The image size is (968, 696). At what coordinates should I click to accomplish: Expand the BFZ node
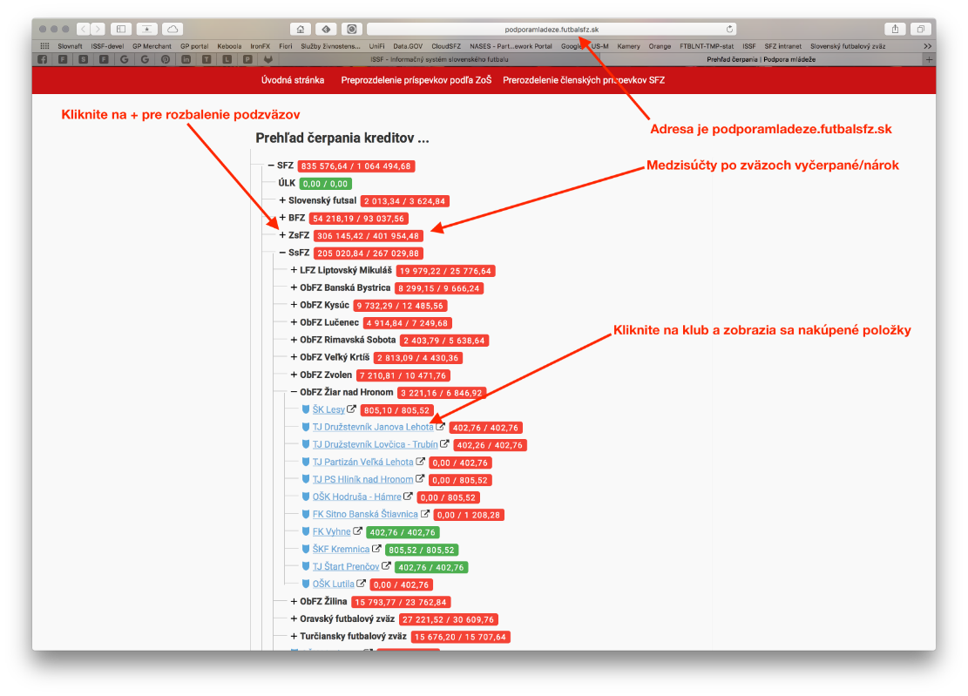pos(282,218)
